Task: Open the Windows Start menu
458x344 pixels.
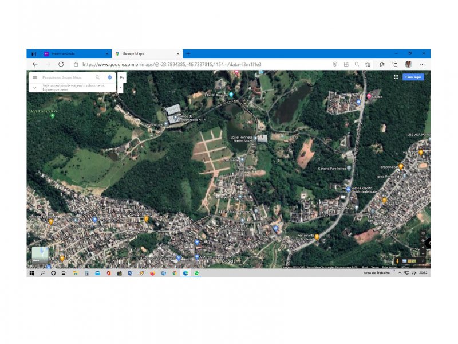Action: click(32, 273)
